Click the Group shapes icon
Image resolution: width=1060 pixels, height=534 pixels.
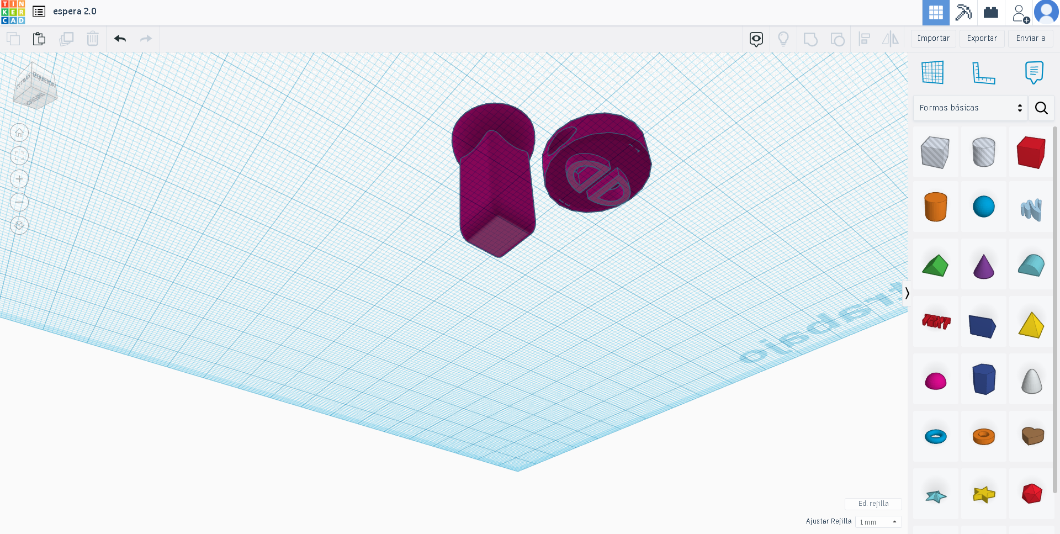coord(810,39)
